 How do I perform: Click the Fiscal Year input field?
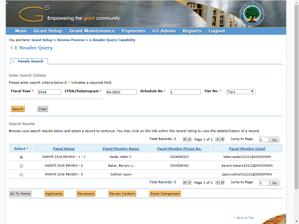tap(50, 92)
